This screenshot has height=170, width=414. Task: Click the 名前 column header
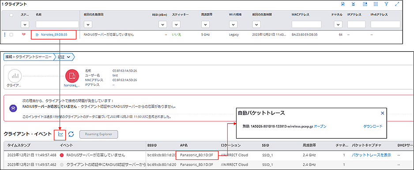tap(38, 15)
